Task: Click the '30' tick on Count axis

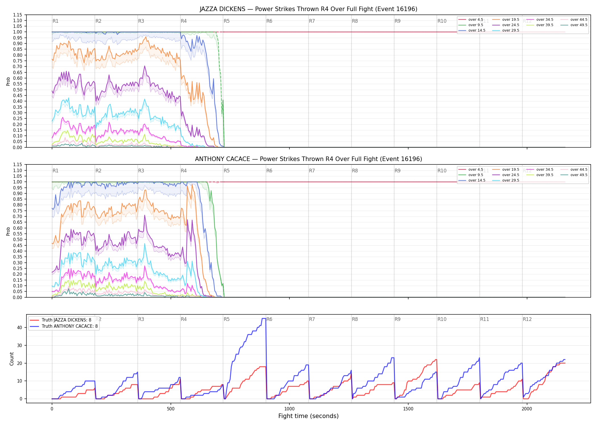Action: pos(19,345)
